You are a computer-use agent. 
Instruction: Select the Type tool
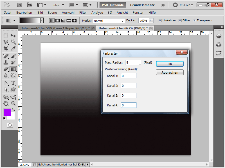click(x=13, y=83)
